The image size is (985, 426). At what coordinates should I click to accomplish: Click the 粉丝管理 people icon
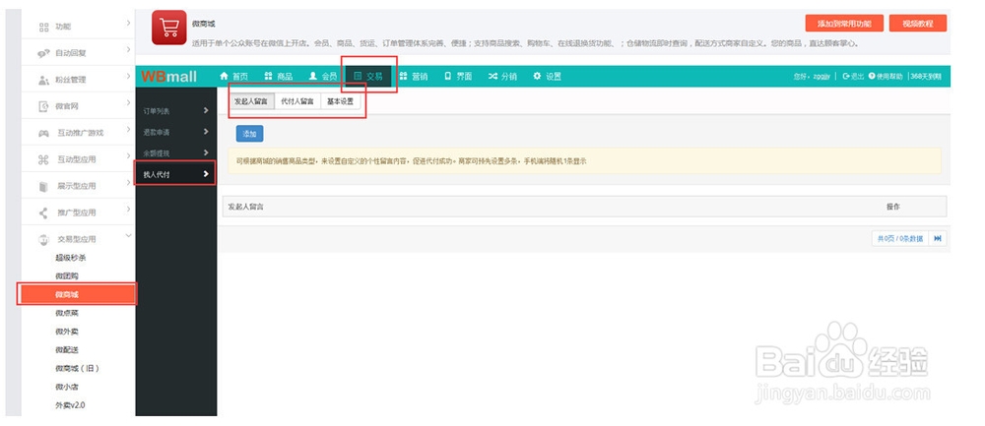pos(43,81)
